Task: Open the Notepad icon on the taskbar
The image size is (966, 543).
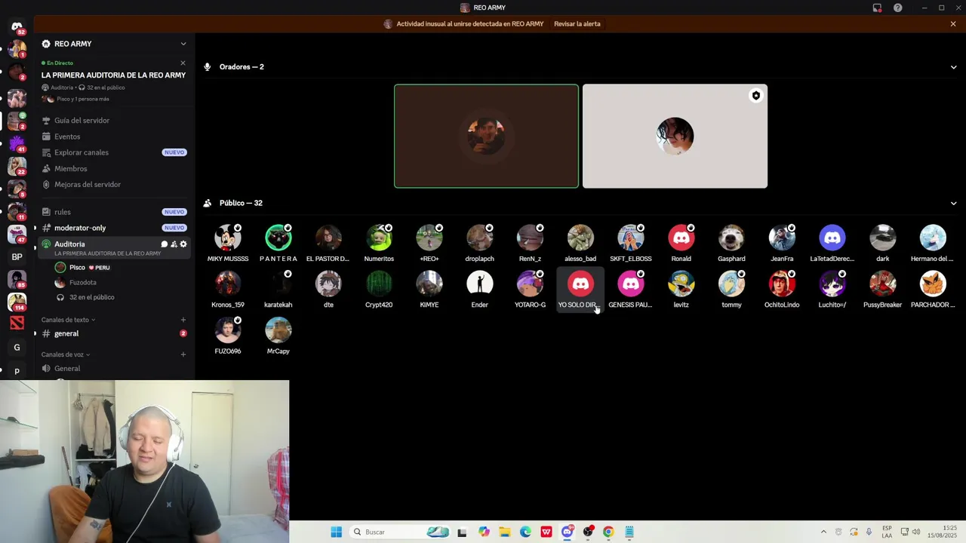Action: click(629, 532)
